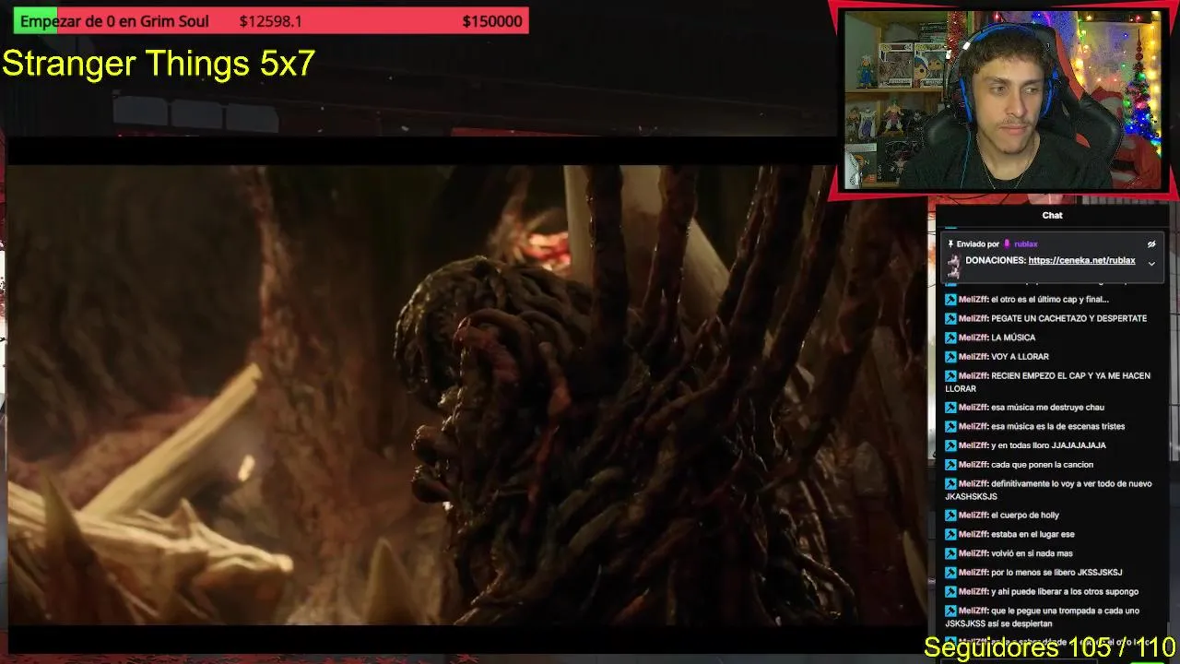Click moderator badge on 'volvió en si nada mas'
The width and height of the screenshot is (1180, 664).
click(950, 554)
